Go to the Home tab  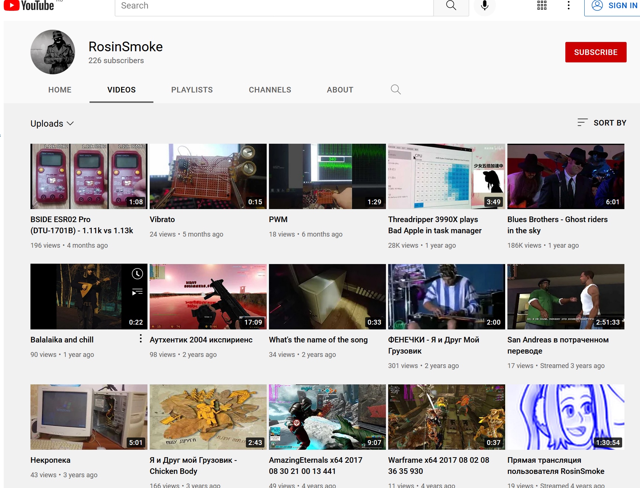click(x=60, y=90)
